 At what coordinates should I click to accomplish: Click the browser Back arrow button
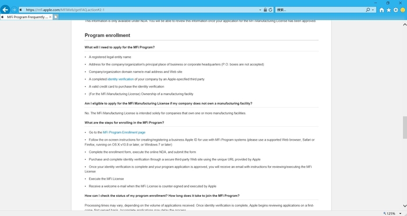pos(5,10)
